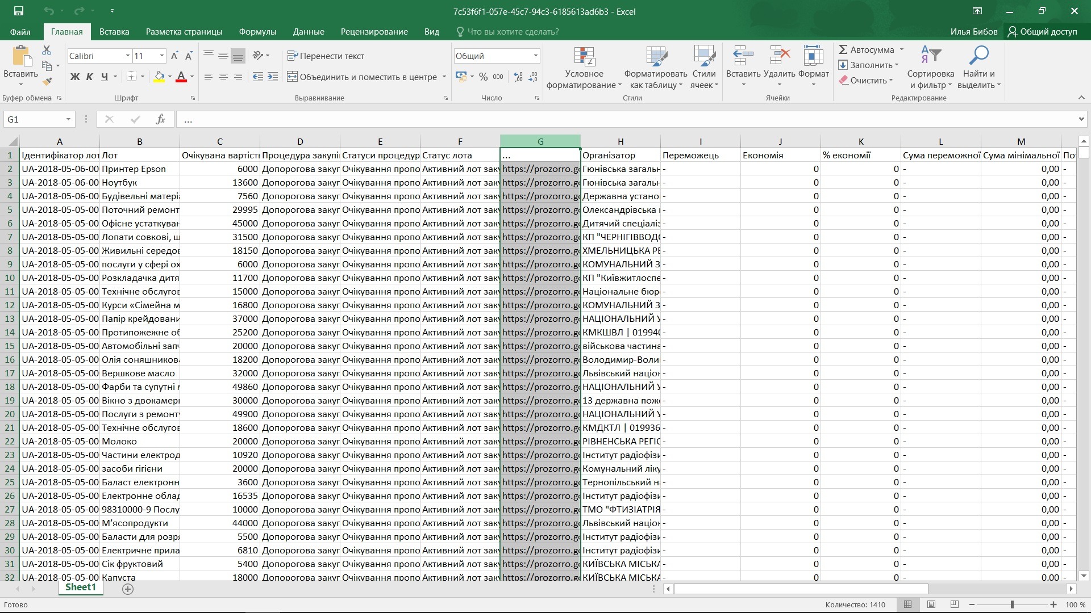Switch to the Данные tab
The image size is (1091, 613).
[309, 32]
